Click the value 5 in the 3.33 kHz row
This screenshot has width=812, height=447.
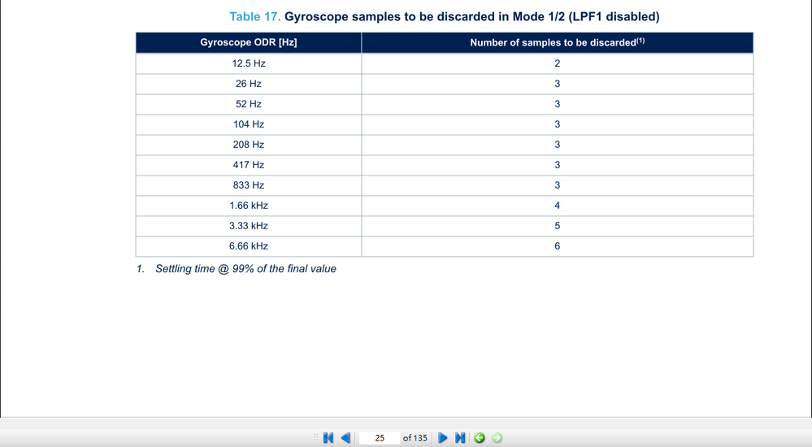(558, 226)
